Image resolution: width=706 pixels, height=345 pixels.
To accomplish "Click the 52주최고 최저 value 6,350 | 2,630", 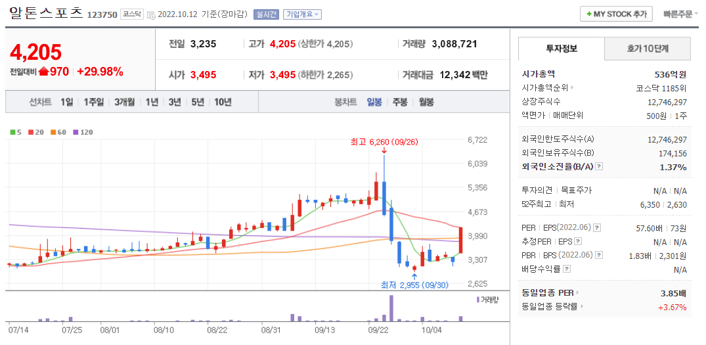I will tap(662, 204).
